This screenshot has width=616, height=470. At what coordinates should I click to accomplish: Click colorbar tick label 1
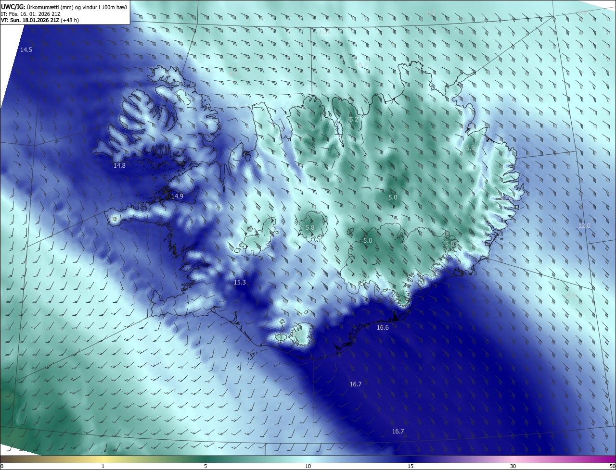pos(103,466)
